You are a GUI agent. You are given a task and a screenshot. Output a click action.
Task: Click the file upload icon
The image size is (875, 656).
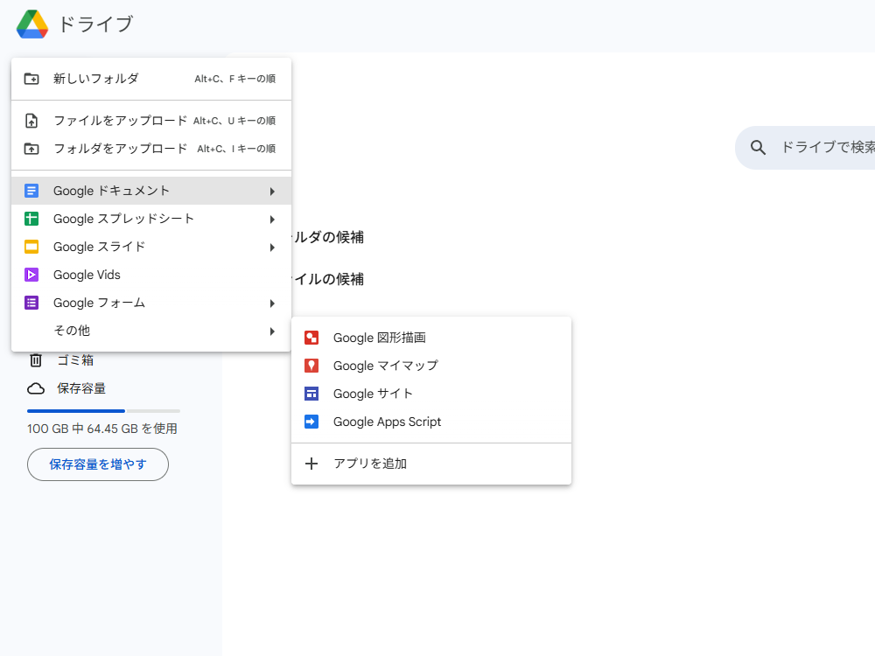point(31,121)
